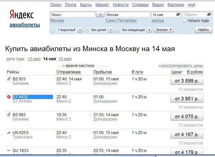This screenshot has width=215, height=157.
Task: Choose завтра date suggestion
Action: [158, 21]
